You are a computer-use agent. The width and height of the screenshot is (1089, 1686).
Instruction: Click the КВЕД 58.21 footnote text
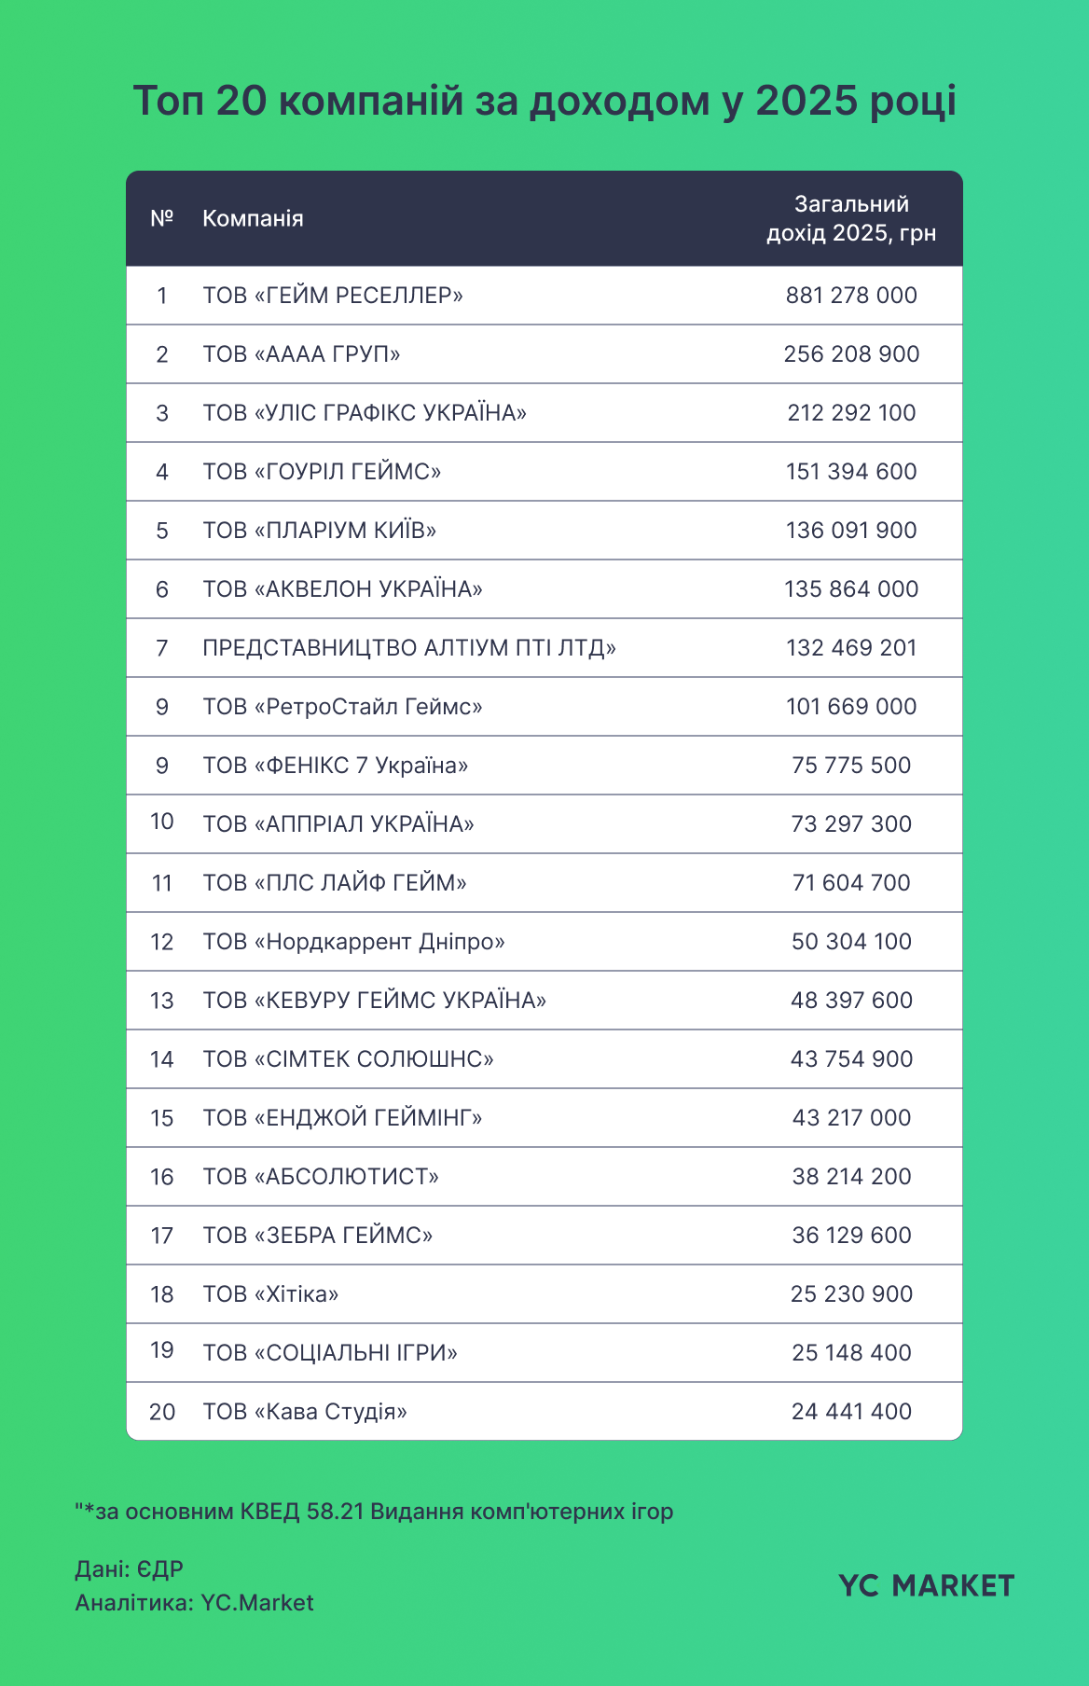click(x=374, y=1511)
